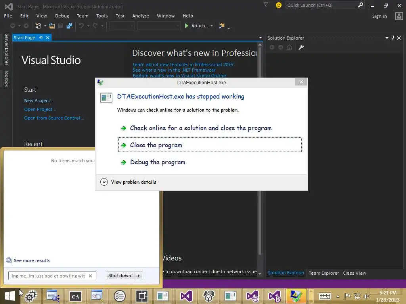The height and width of the screenshot is (304, 406).
Task: Clear the Start menu search box with X
Action: pos(90,276)
